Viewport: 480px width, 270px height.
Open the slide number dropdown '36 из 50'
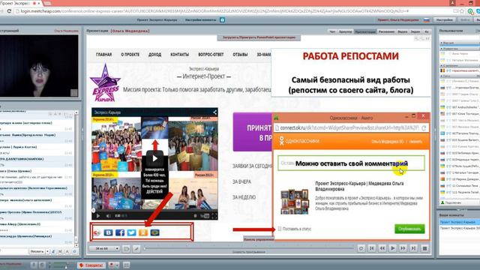(104, 248)
